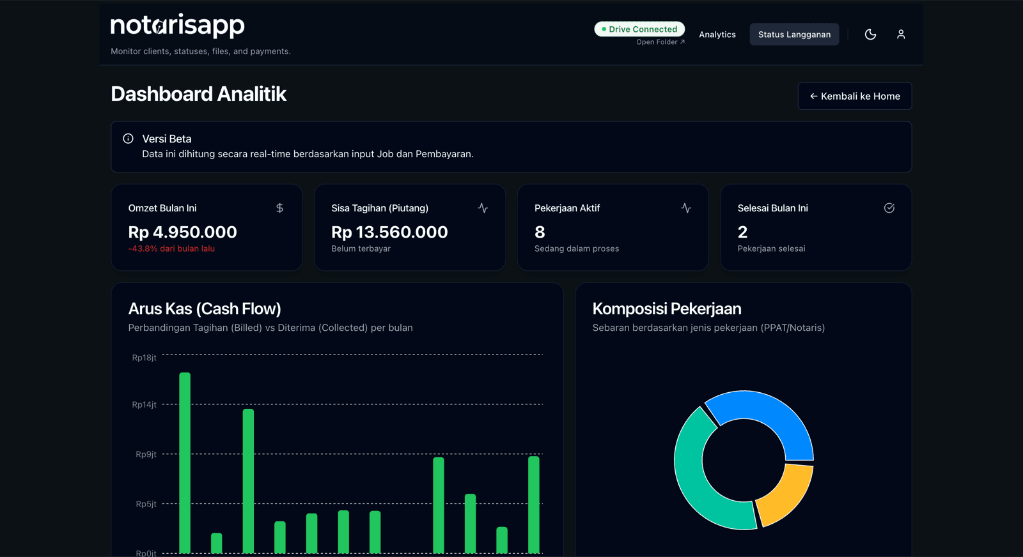Image resolution: width=1023 pixels, height=557 pixels.
Task: Click the -43.8% dari bulan lalu text
Action: pos(171,248)
